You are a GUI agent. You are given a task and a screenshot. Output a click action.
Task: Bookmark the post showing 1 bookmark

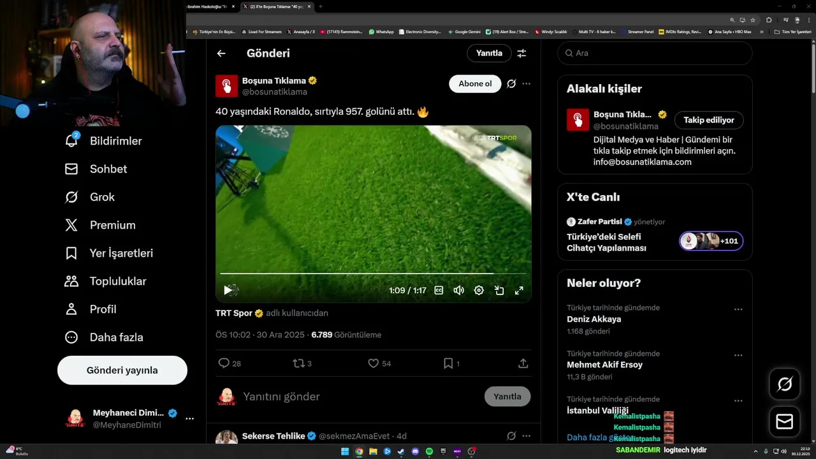tap(451, 363)
